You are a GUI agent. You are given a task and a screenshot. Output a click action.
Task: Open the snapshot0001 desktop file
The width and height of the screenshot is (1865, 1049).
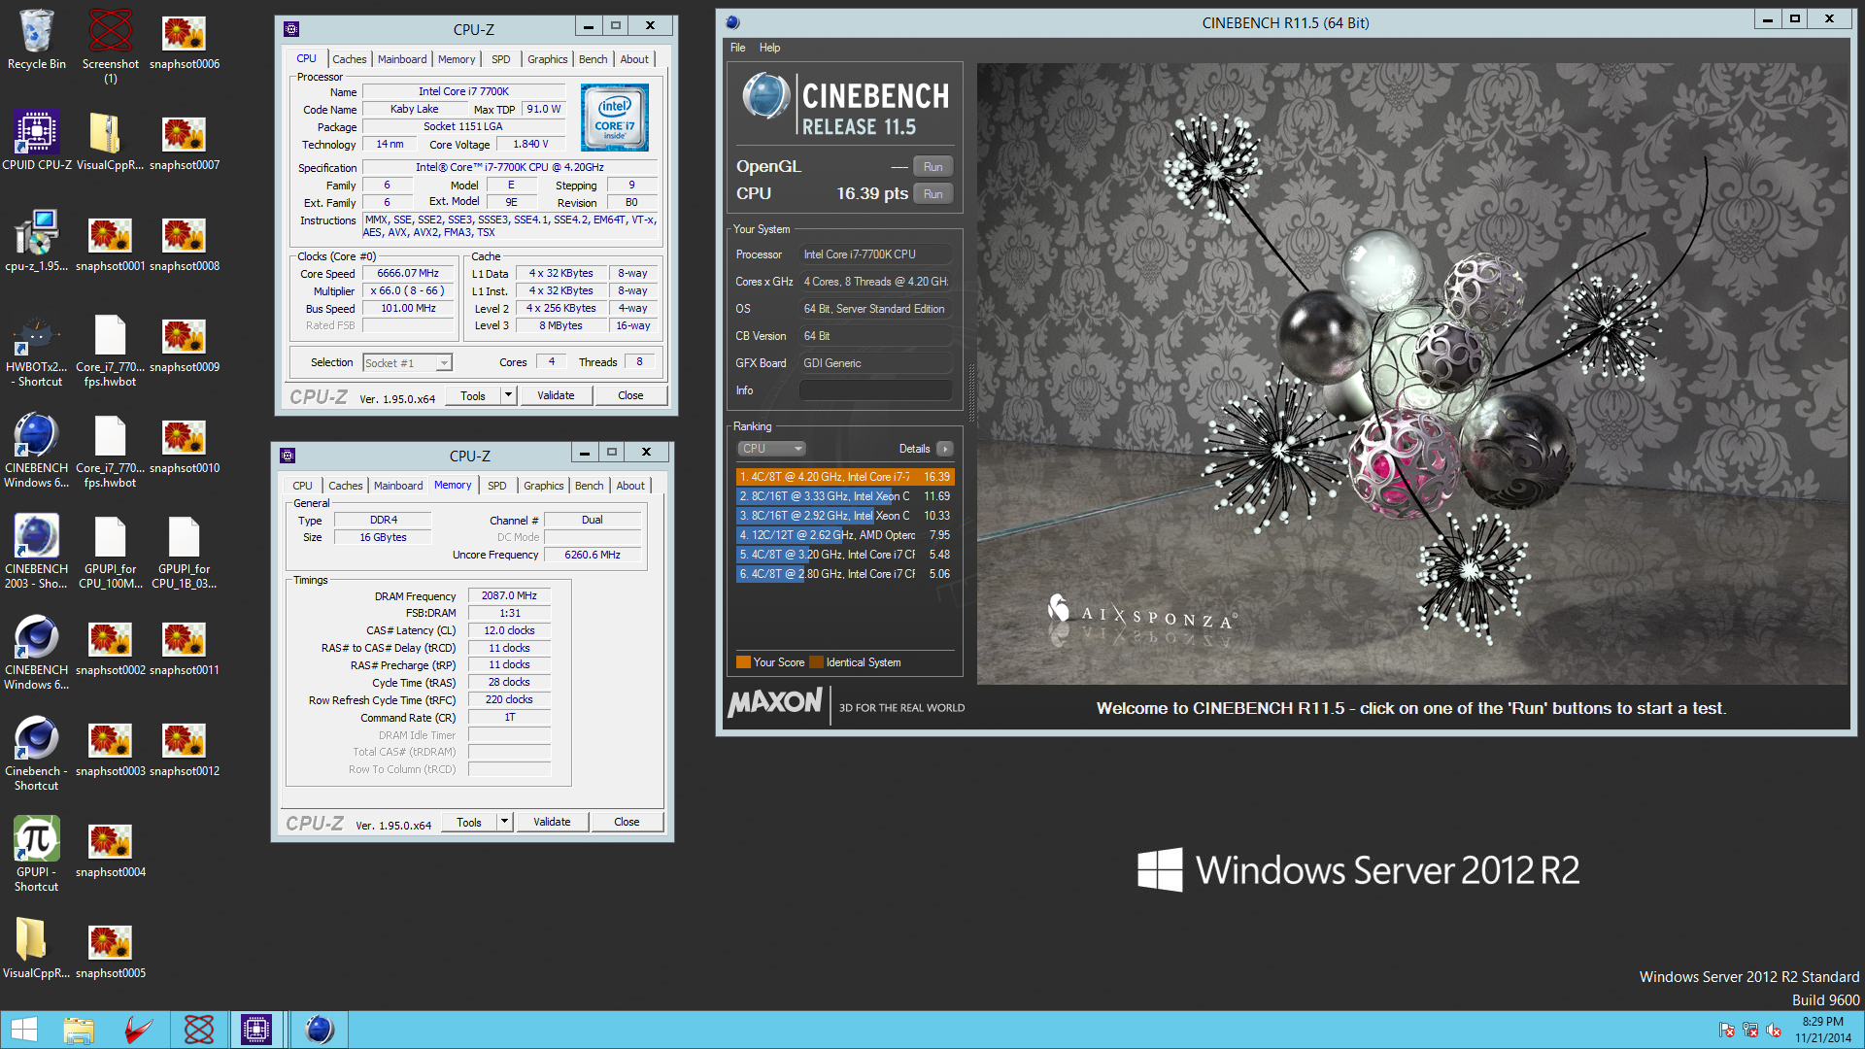coord(110,242)
